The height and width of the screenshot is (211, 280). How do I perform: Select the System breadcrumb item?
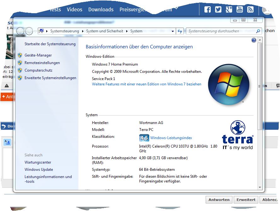(136, 31)
